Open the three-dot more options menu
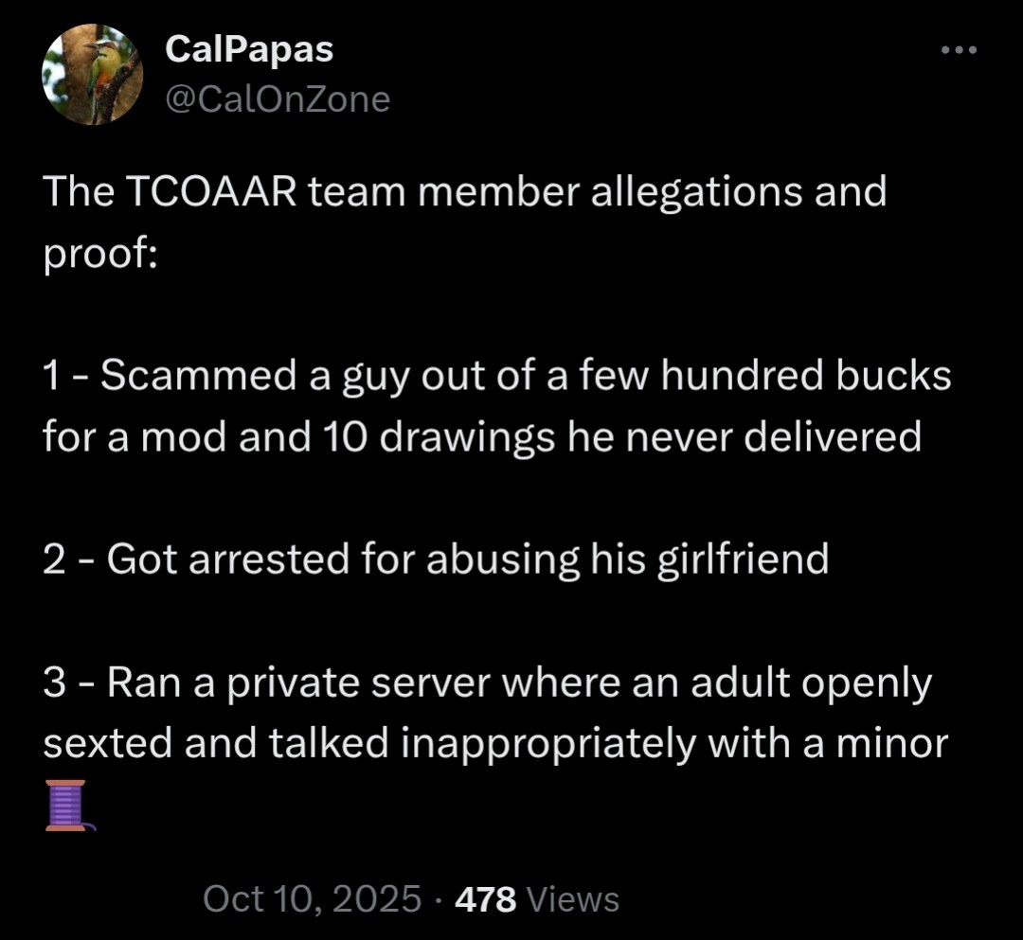Screen dimensions: 1023x940 [959, 49]
